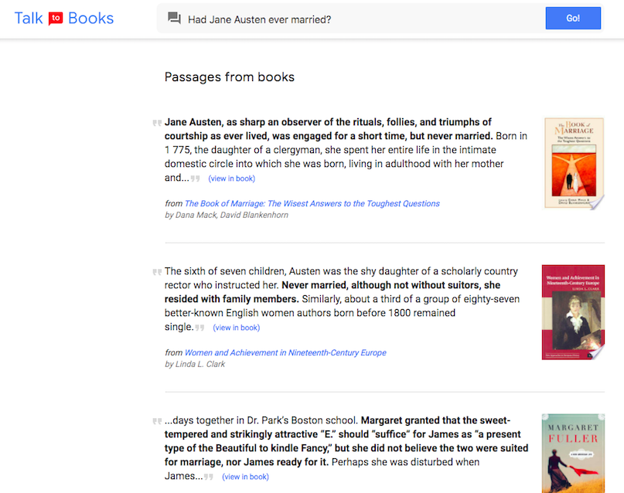Click the Talk to Books logo
This screenshot has height=493, width=624.
coord(64,19)
